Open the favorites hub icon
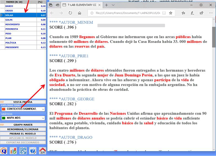Screen dimensions: 216x156 [183, 13]
